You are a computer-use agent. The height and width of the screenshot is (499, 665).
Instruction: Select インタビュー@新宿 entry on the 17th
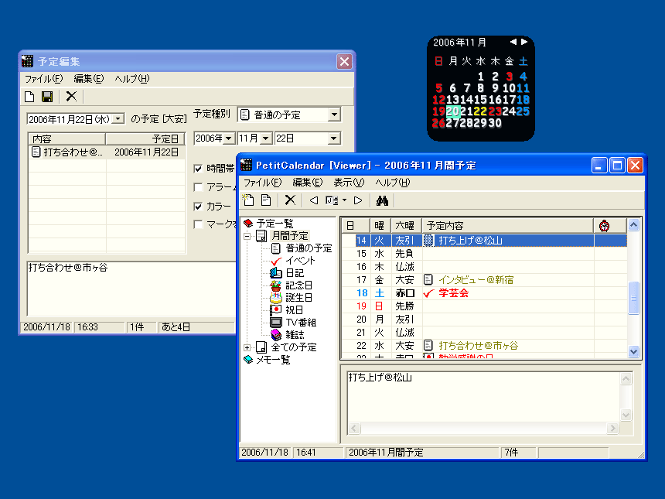(x=476, y=280)
